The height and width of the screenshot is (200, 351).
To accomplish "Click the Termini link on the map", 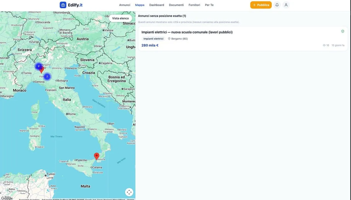I will pos(131,199).
